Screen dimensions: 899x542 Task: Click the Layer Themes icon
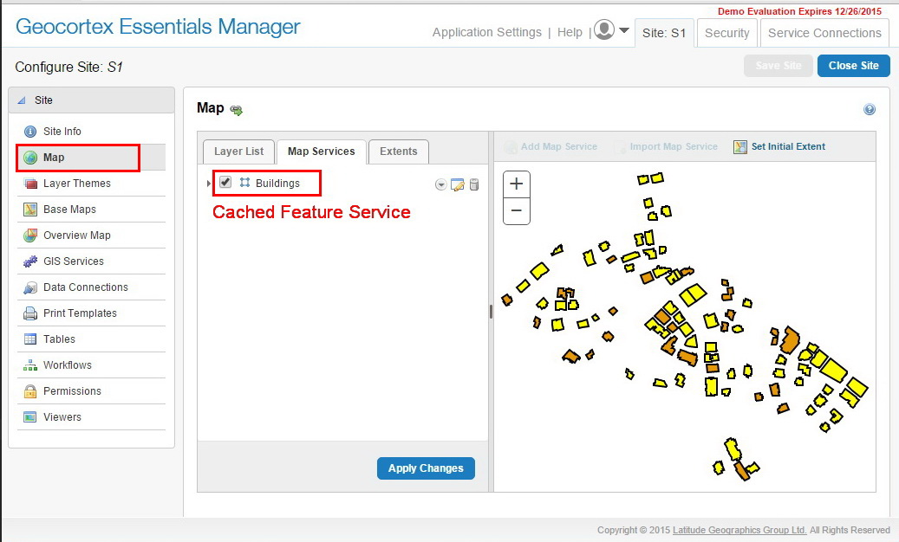click(30, 184)
